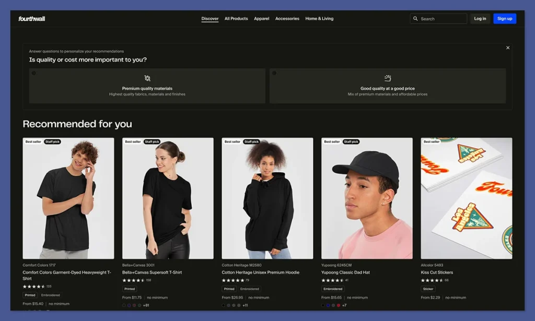Image resolution: width=535 pixels, height=321 pixels.
Task: Open the Apparel menu
Action: (x=261, y=19)
